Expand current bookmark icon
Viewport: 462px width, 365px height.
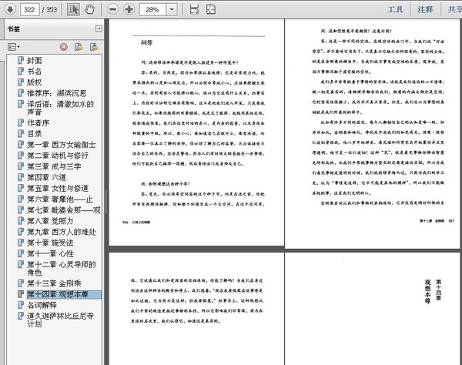click(94, 47)
